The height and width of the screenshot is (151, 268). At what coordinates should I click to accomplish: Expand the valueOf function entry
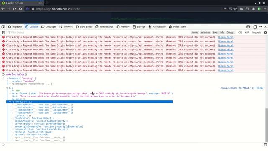pos(13,135)
